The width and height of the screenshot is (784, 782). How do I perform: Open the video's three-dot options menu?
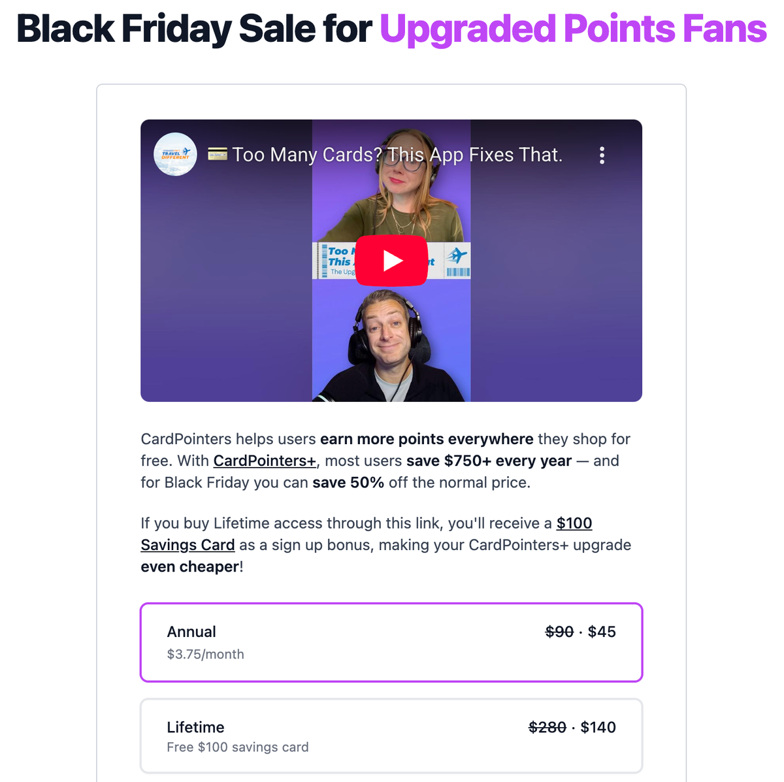(602, 155)
